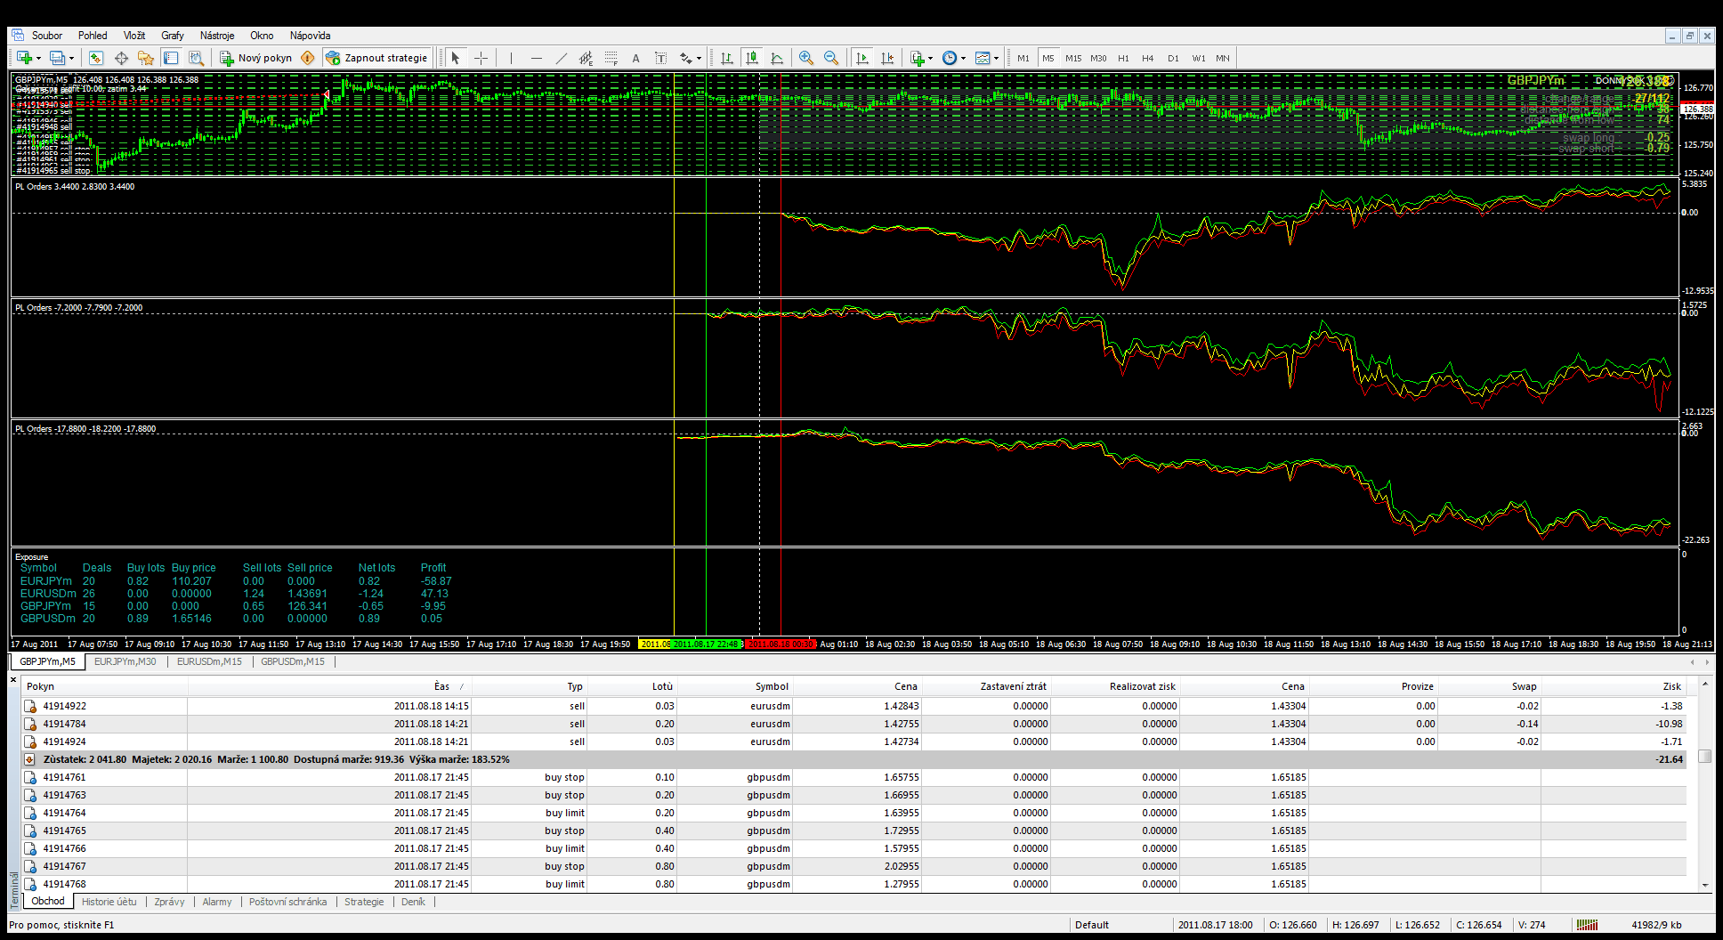Switch to GBPUSDm,M15 chart tab
The image size is (1723, 940).
[x=293, y=661]
